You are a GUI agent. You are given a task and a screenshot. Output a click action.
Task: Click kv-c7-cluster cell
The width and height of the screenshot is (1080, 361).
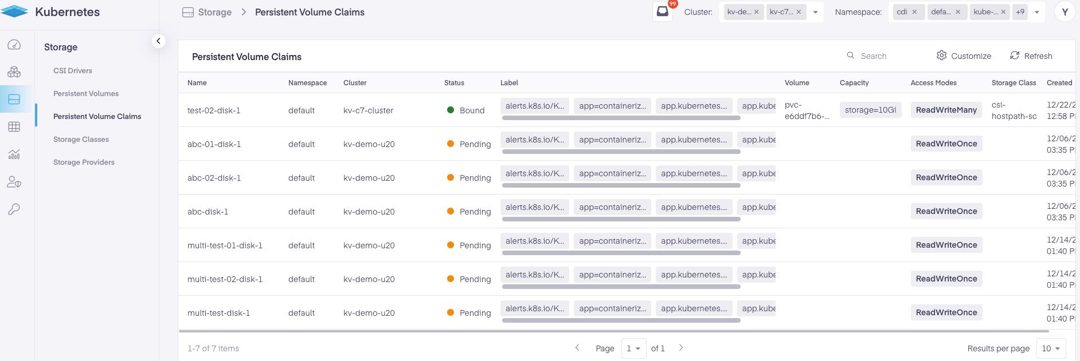click(x=368, y=110)
